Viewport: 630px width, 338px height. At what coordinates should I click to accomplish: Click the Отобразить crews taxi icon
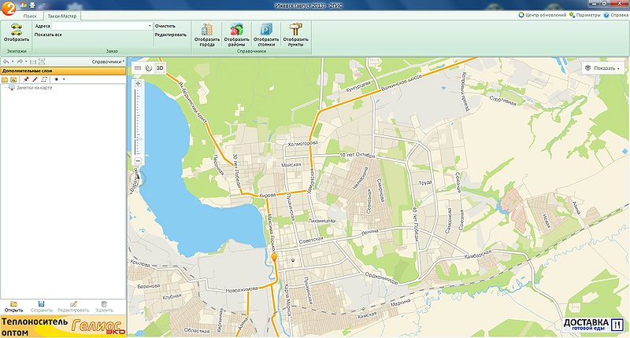coord(16,29)
